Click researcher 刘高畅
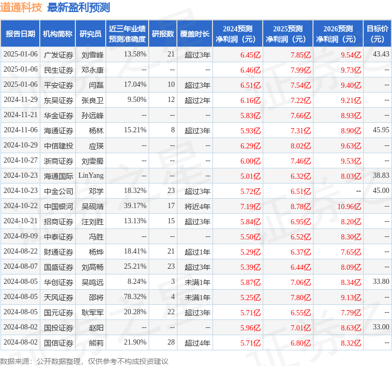 93,267
